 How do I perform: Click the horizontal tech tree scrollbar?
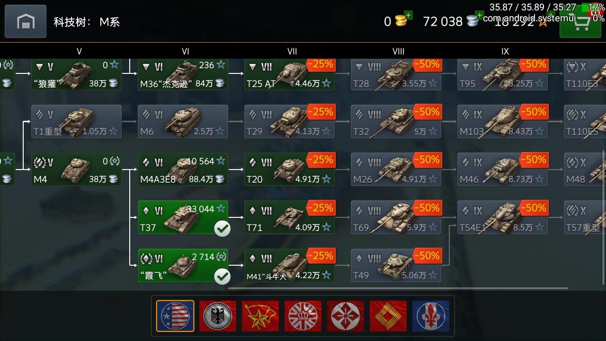click(x=398, y=288)
